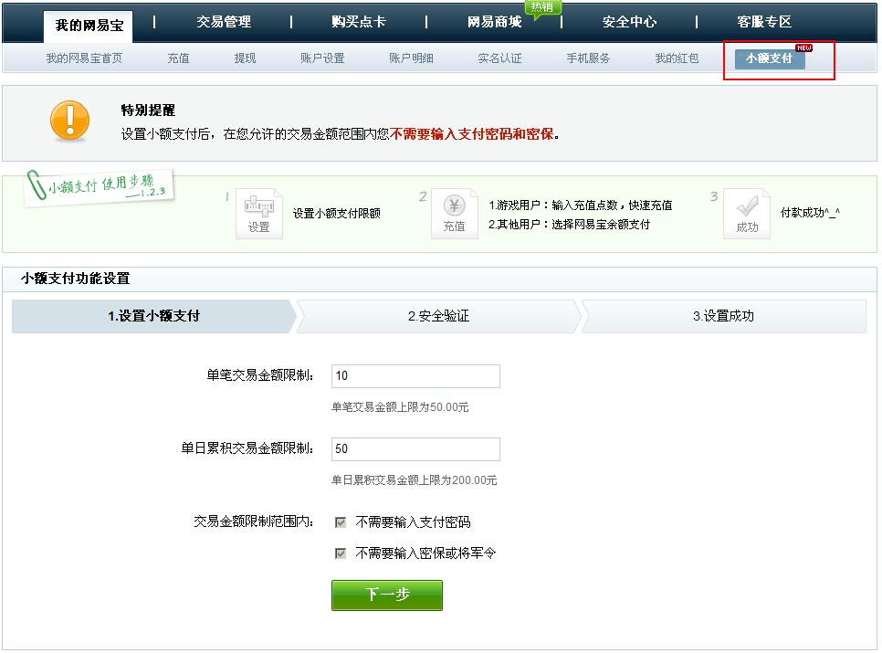Click the 小额支付功能设置 heading
Image resolution: width=882 pixels, height=653 pixels.
point(76,279)
